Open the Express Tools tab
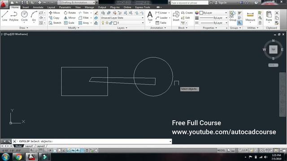 143,7
